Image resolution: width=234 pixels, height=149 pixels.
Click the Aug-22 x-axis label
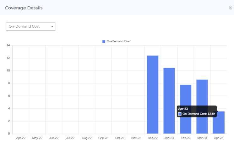[x=87, y=138]
